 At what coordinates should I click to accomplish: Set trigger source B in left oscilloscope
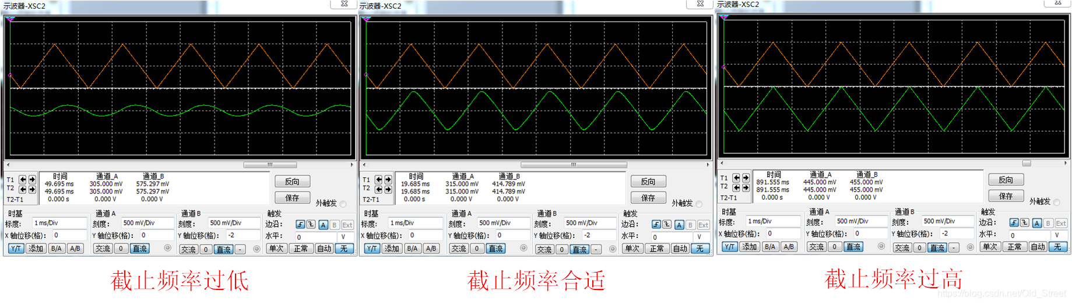pos(335,224)
